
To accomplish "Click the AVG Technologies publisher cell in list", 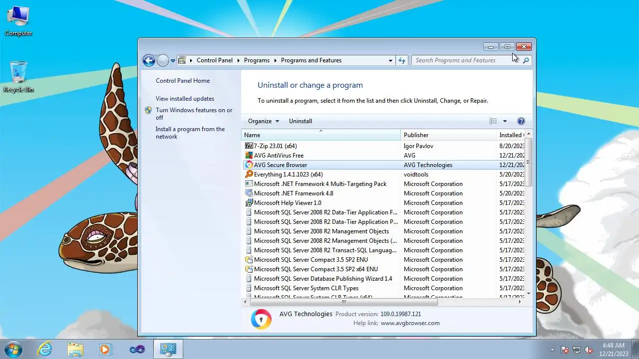I will pos(428,165).
